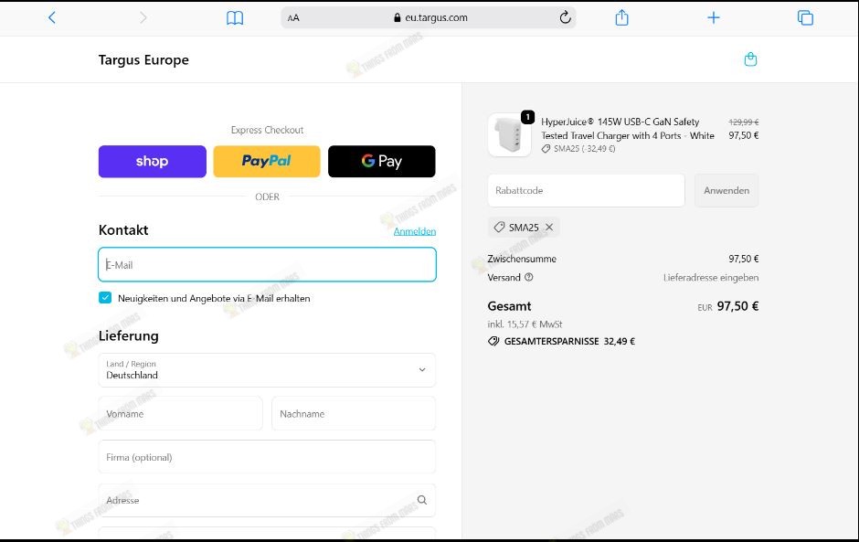Open a new tab with plus icon
This screenshot has height=542, width=859.
714,17
